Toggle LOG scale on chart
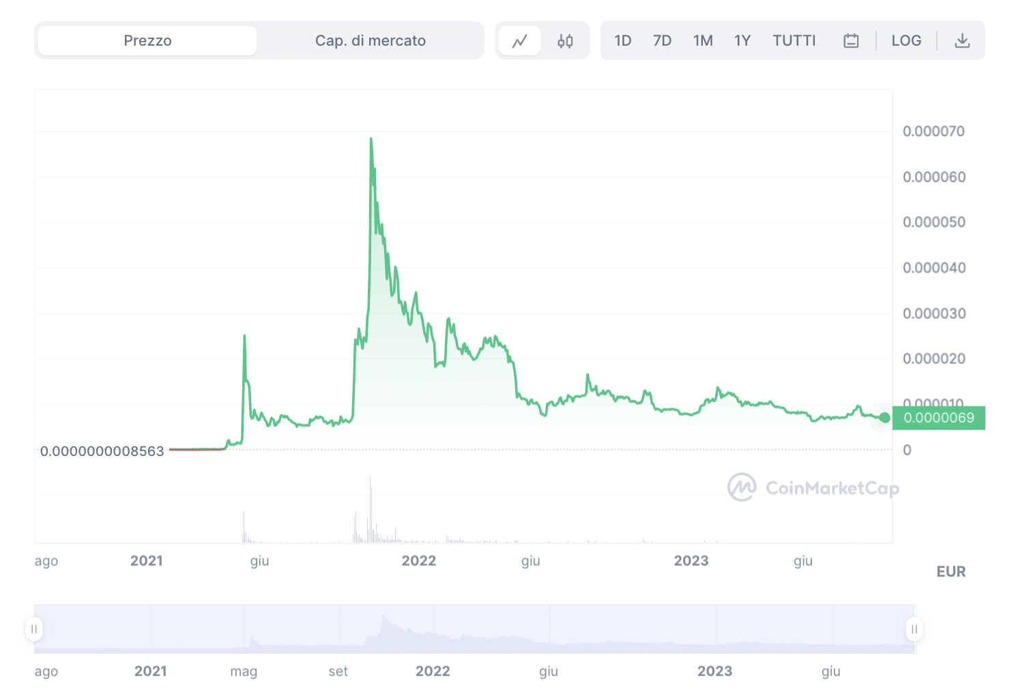Viewport: 1014px width, 698px height. (x=906, y=41)
